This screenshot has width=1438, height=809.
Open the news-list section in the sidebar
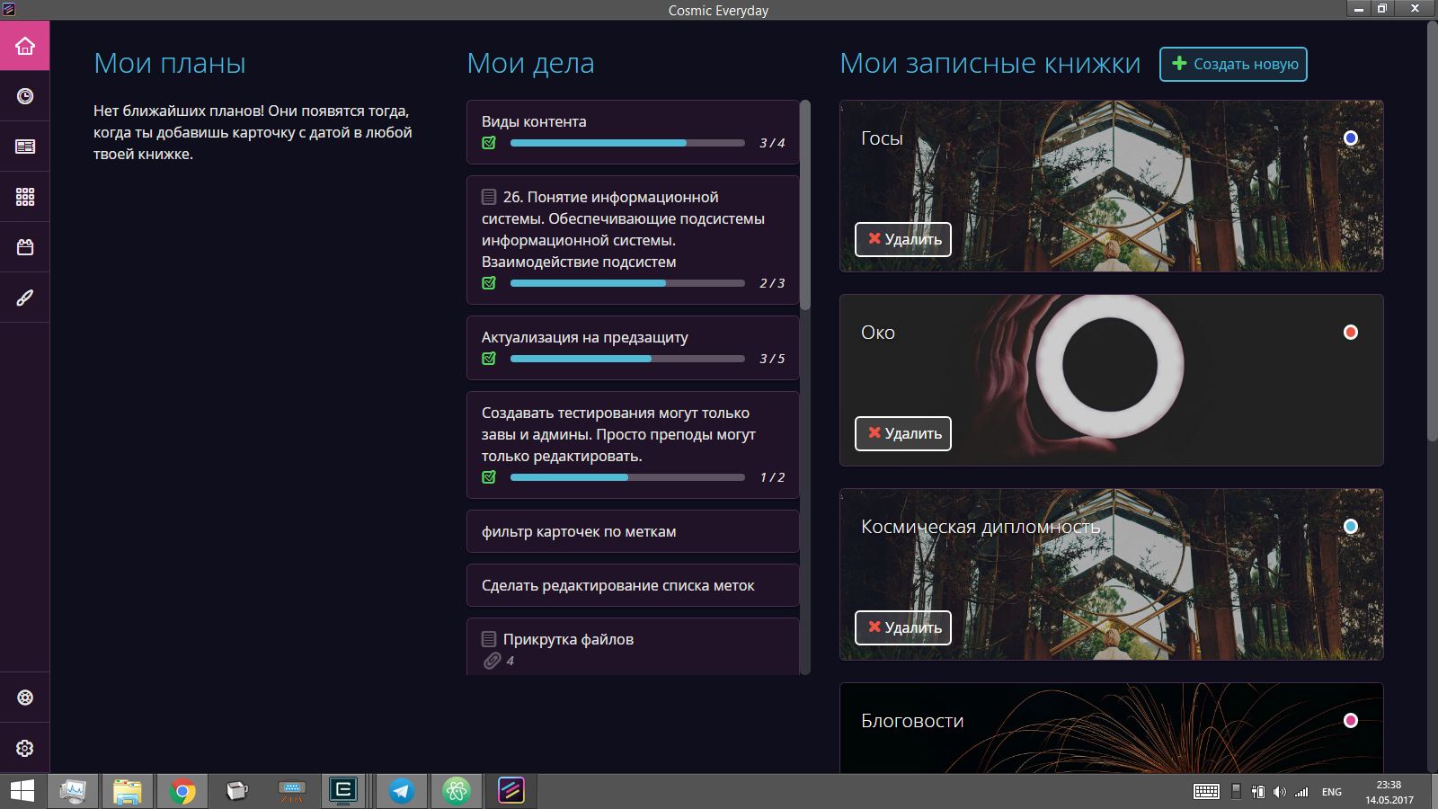pyautogui.click(x=25, y=147)
